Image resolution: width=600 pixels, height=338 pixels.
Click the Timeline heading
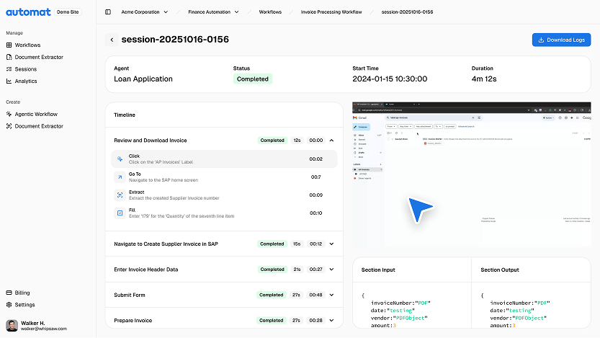click(125, 115)
